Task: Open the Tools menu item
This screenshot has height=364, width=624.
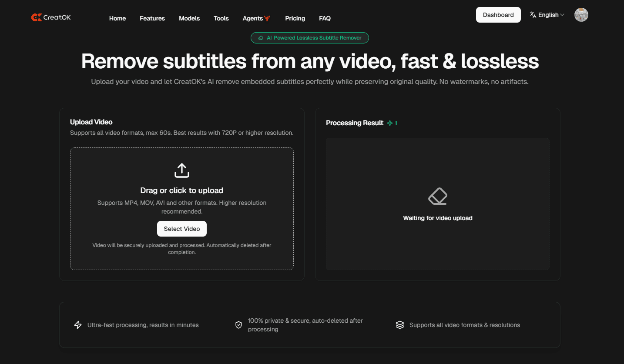Action: pyautogui.click(x=221, y=18)
